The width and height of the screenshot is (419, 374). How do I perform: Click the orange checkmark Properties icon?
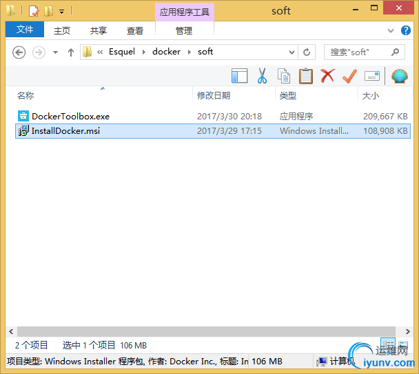coord(349,76)
